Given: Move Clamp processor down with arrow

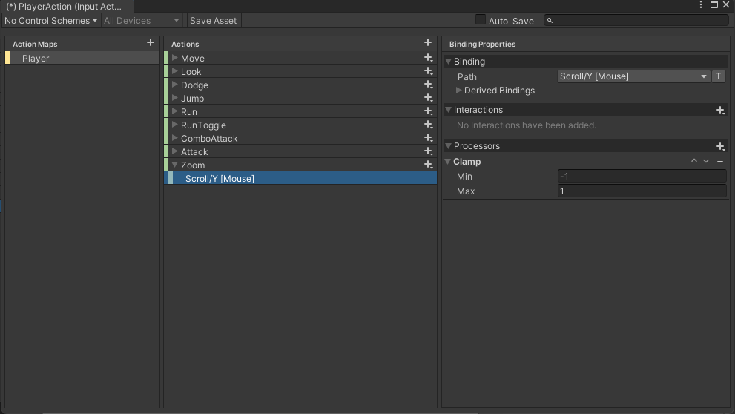Looking at the screenshot, I should click(x=706, y=161).
